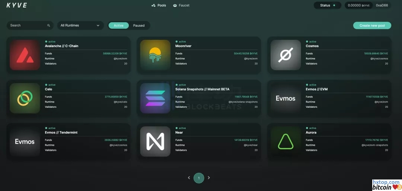Expand the All Runtimes dropdown
This screenshot has width=402, height=191.
[x=80, y=26]
